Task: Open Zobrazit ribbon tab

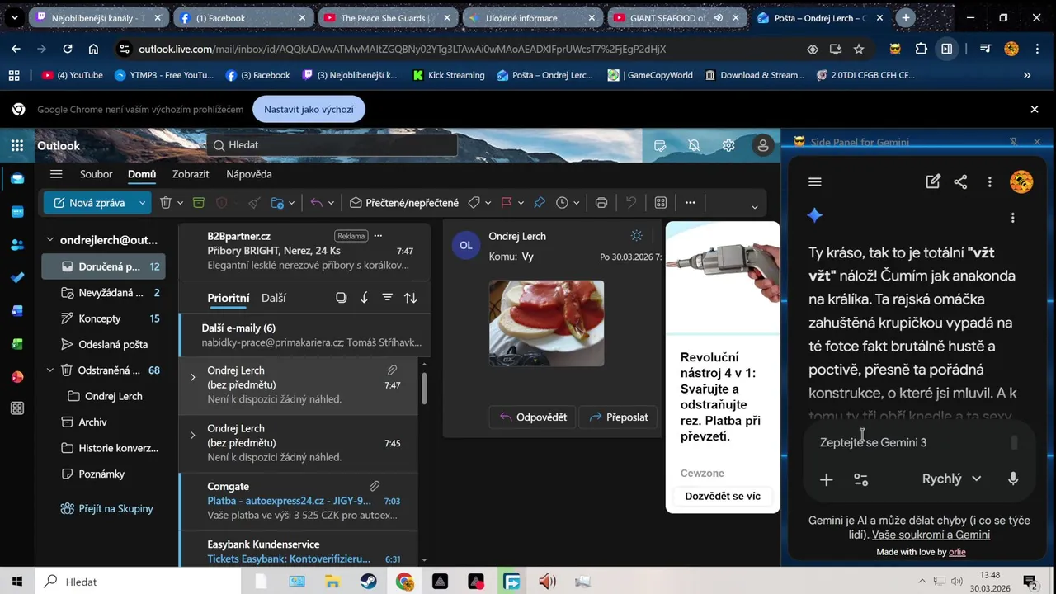Action: pyautogui.click(x=191, y=174)
